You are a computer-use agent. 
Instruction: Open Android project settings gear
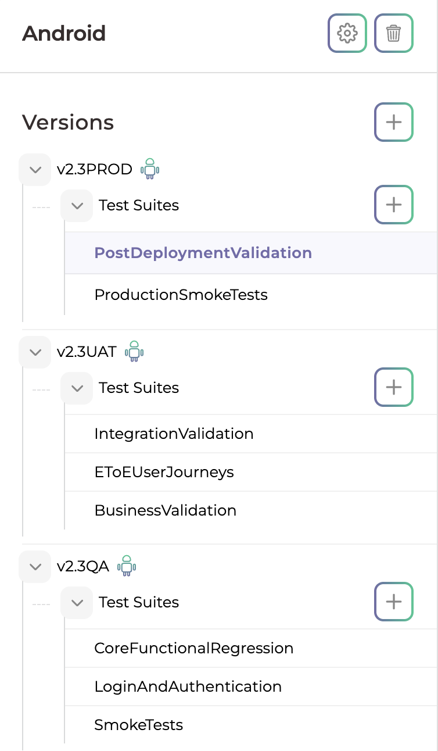click(347, 33)
